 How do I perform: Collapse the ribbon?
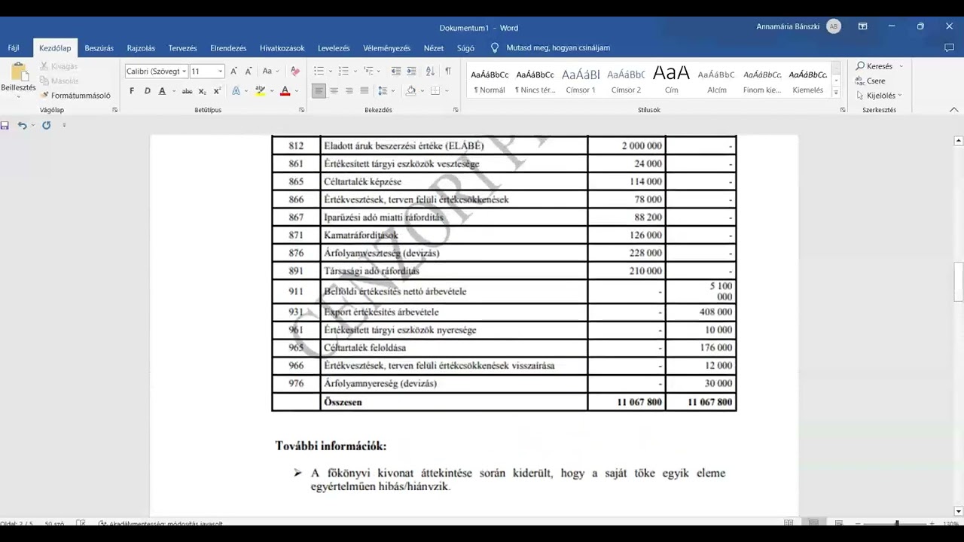point(953,110)
